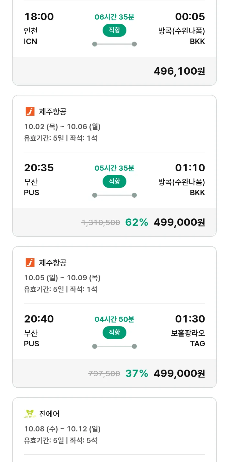Click the Jeju Air logo on Tagbilaran card
Screen dimensions: 229x462
pos(30,263)
